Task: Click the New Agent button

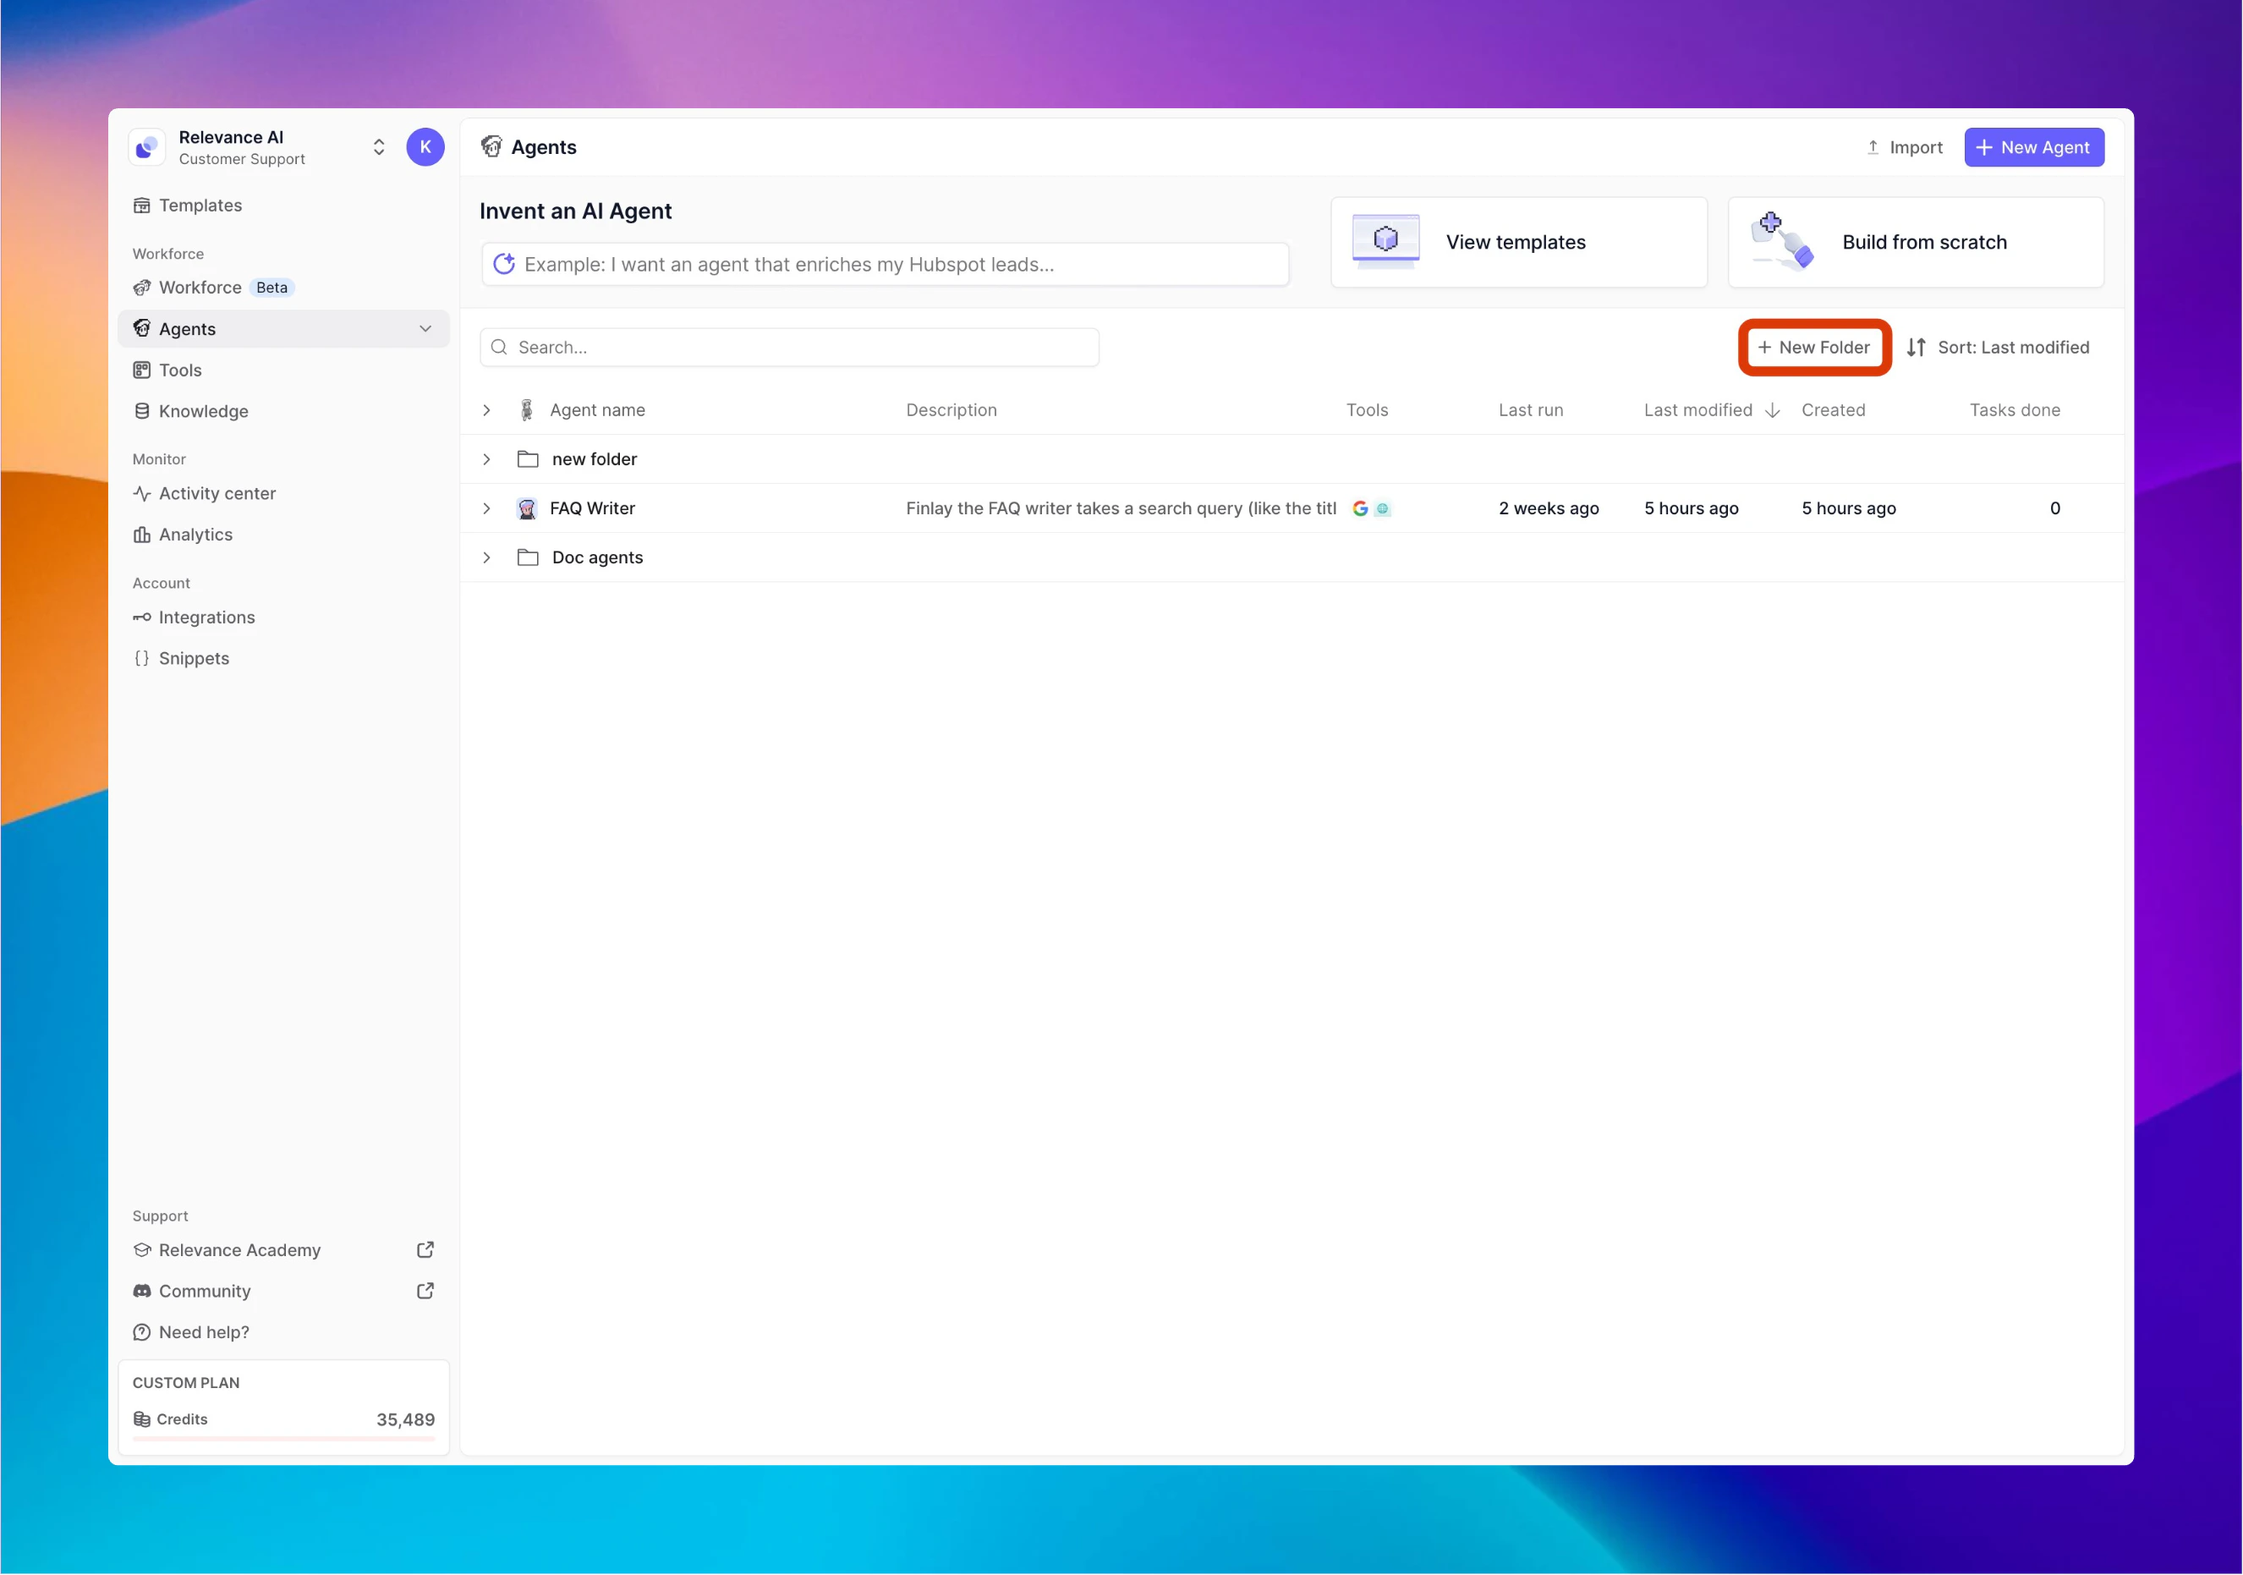Action: (2034, 147)
